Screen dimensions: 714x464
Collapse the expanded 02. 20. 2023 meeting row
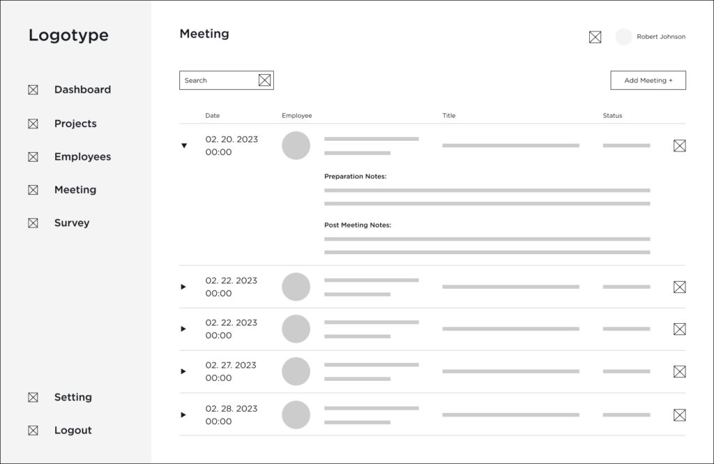pyautogui.click(x=184, y=146)
